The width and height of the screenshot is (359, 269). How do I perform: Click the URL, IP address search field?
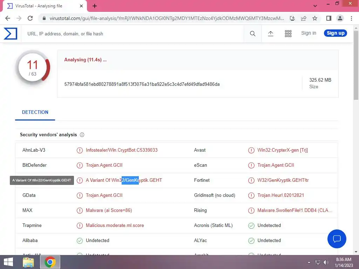(132, 34)
